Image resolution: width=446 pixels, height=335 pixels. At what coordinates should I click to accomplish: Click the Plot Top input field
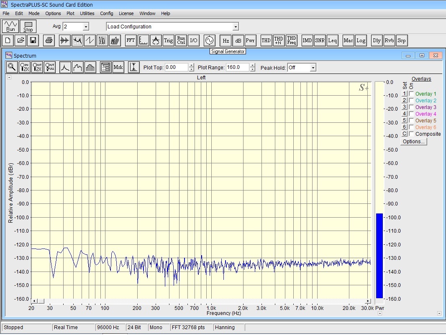pyautogui.click(x=176, y=67)
